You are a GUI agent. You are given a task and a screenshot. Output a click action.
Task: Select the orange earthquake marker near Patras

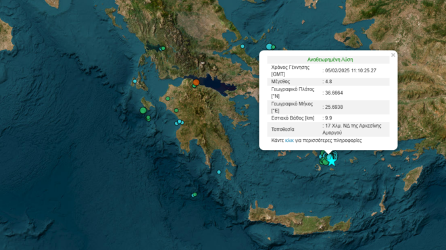pyautogui.click(x=196, y=82)
